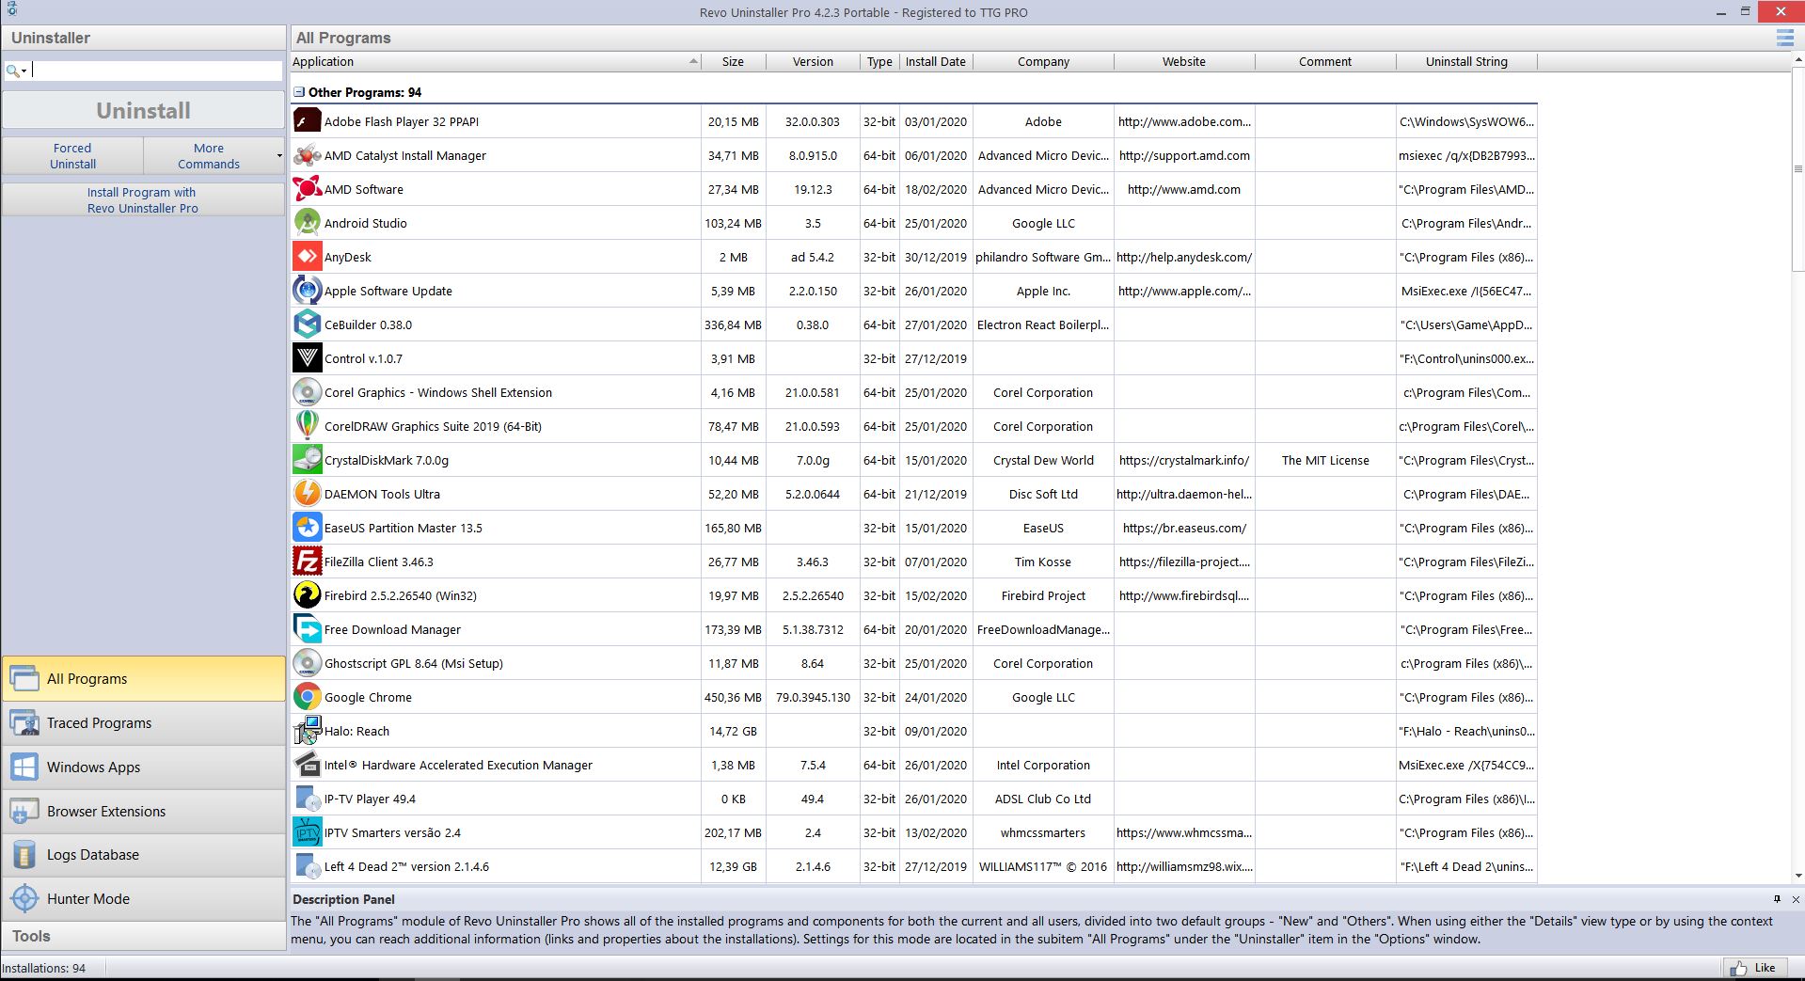The width and height of the screenshot is (1805, 981).
Task: Expand the More Commands dropdown arrow
Action: point(279,156)
